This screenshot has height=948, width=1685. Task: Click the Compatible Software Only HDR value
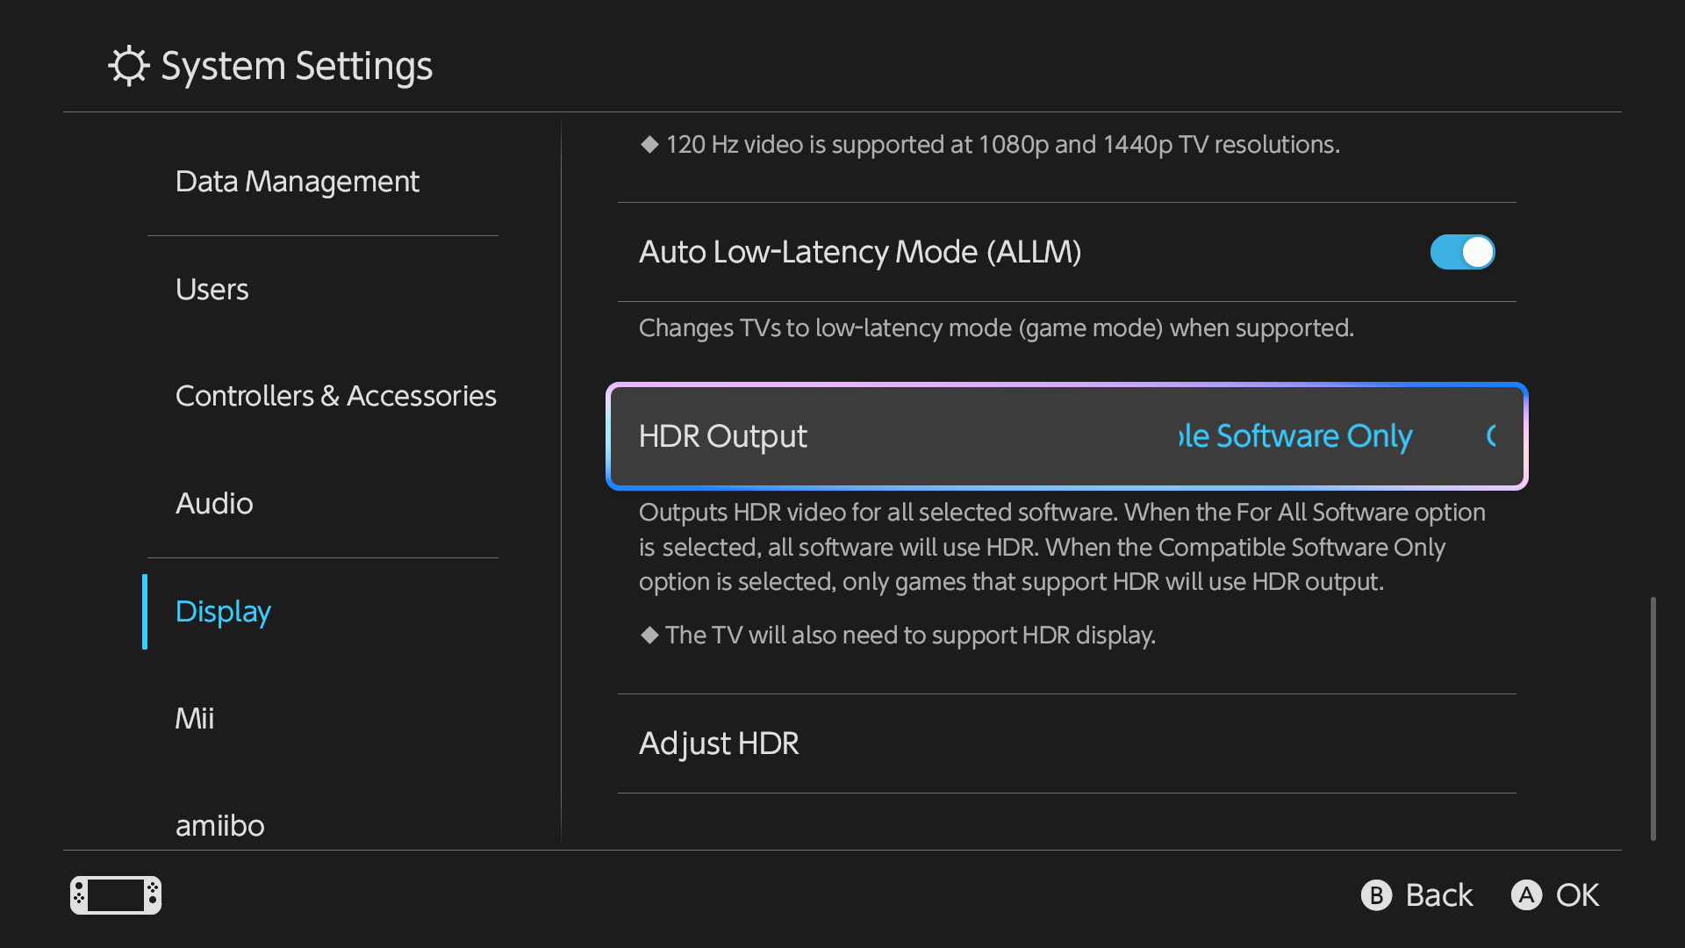click(1295, 436)
